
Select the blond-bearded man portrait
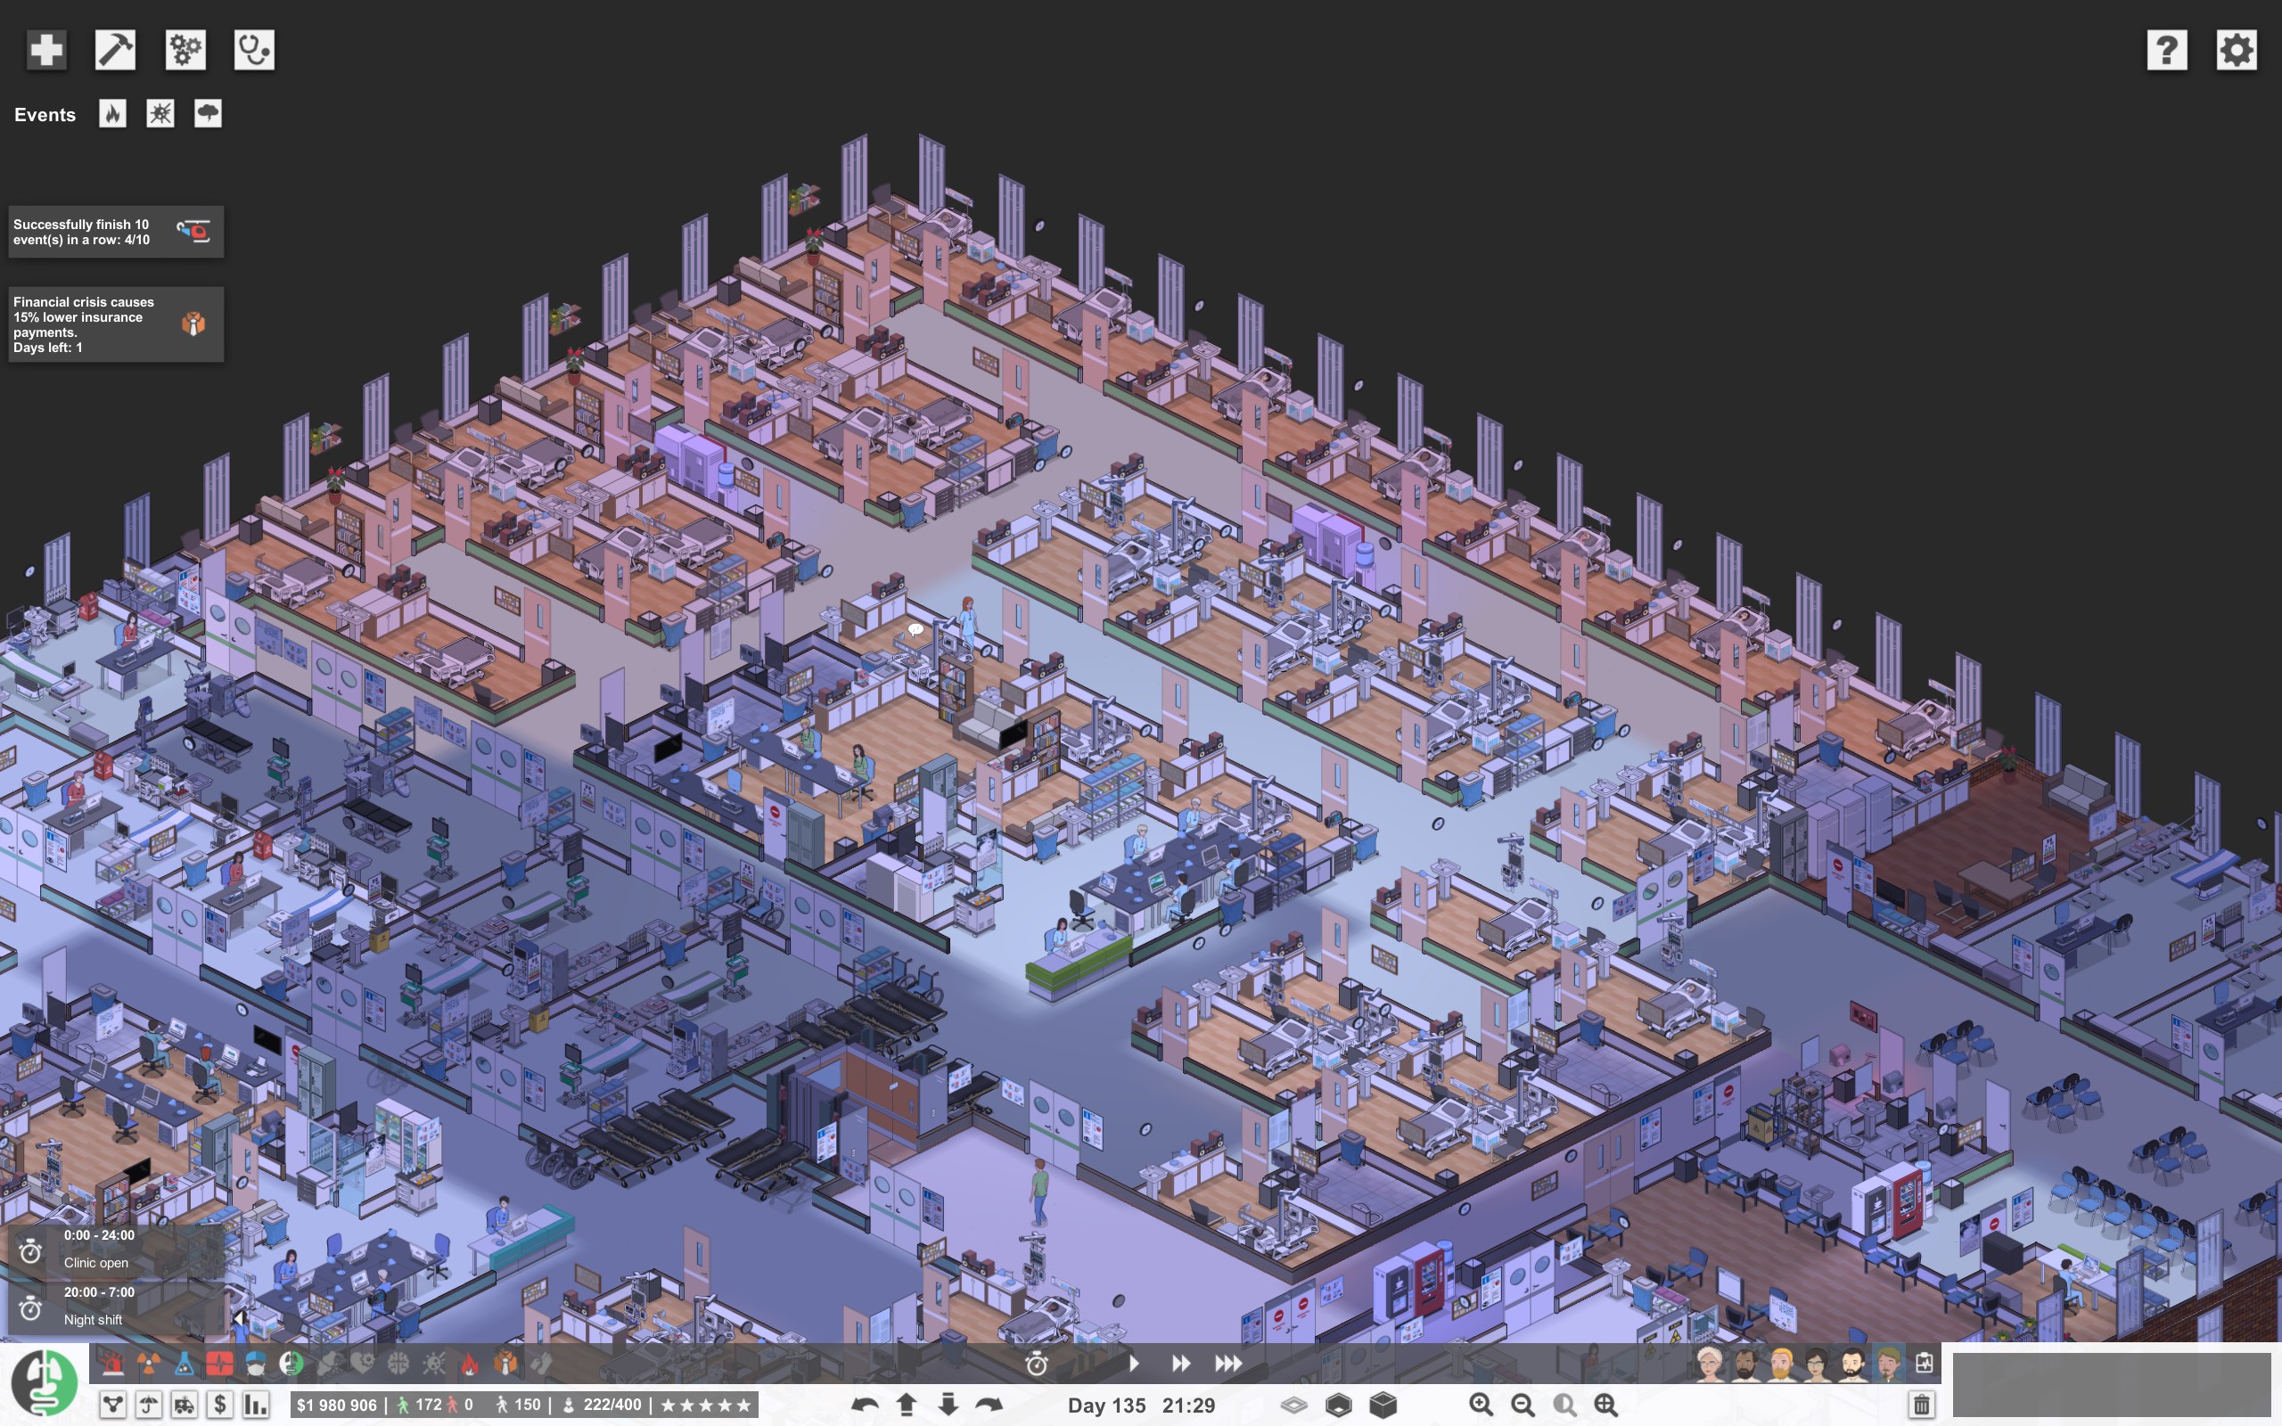pyautogui.click(x=1781, y=1364)
